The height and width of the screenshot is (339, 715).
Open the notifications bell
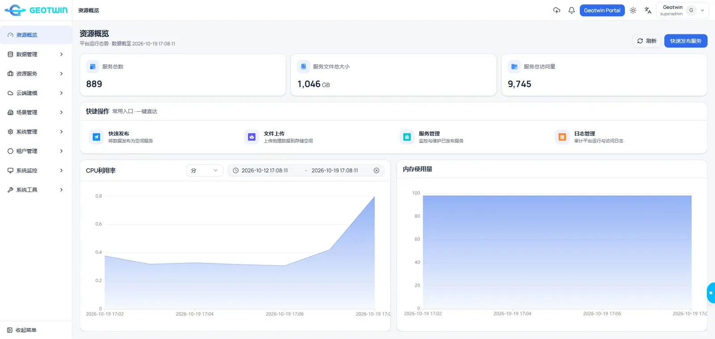pos(572,10)
